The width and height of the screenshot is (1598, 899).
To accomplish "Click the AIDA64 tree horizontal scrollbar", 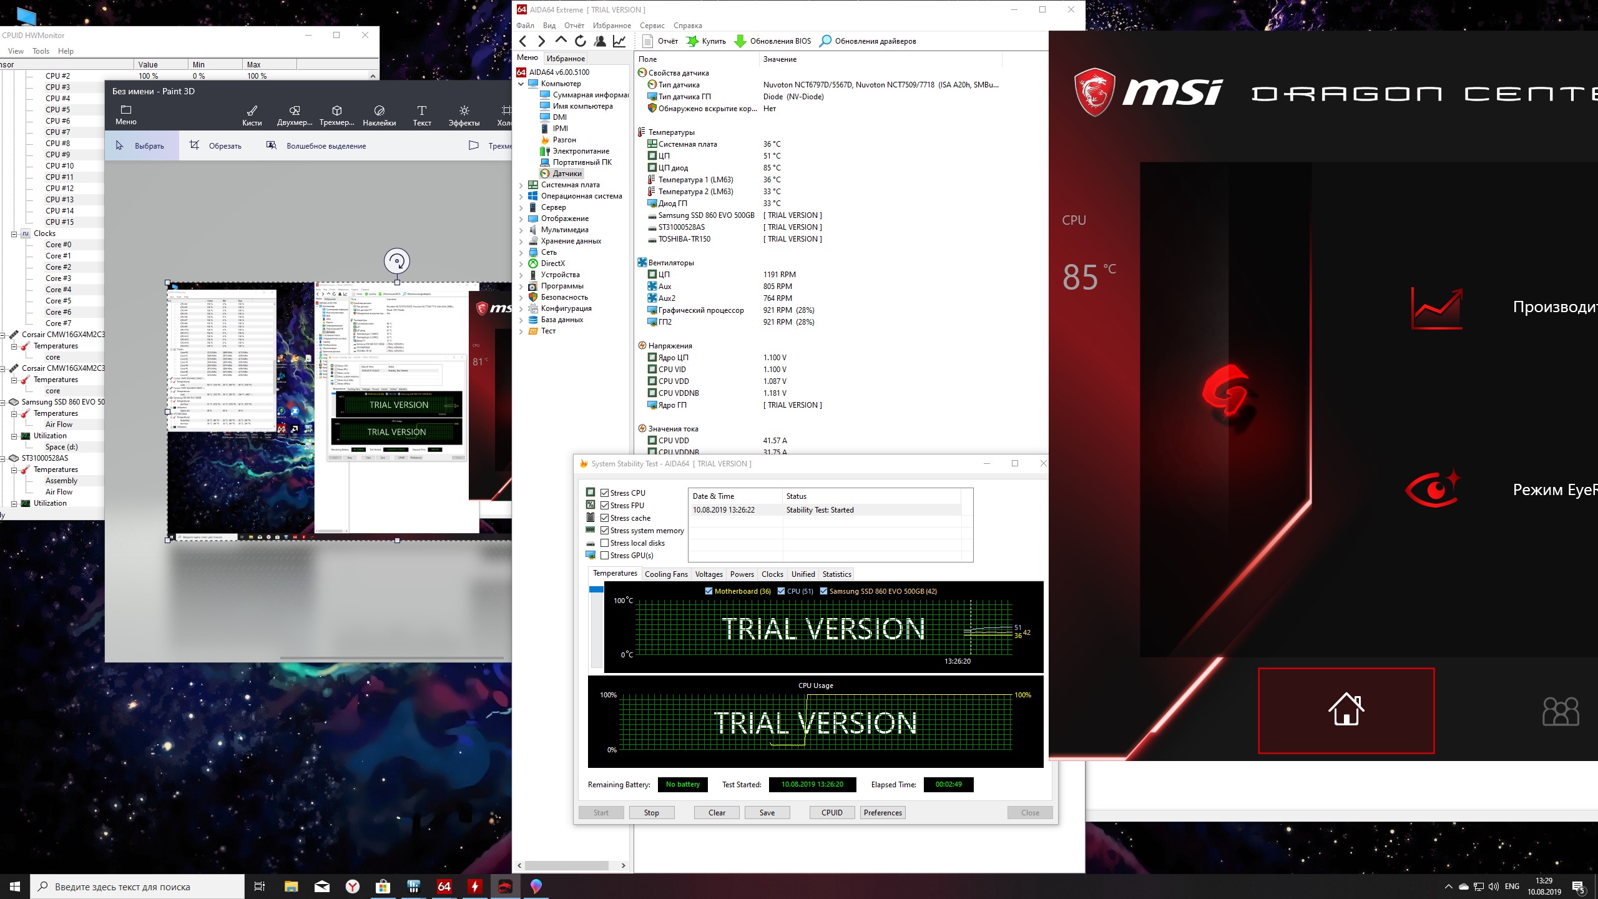I will point(567,865).
